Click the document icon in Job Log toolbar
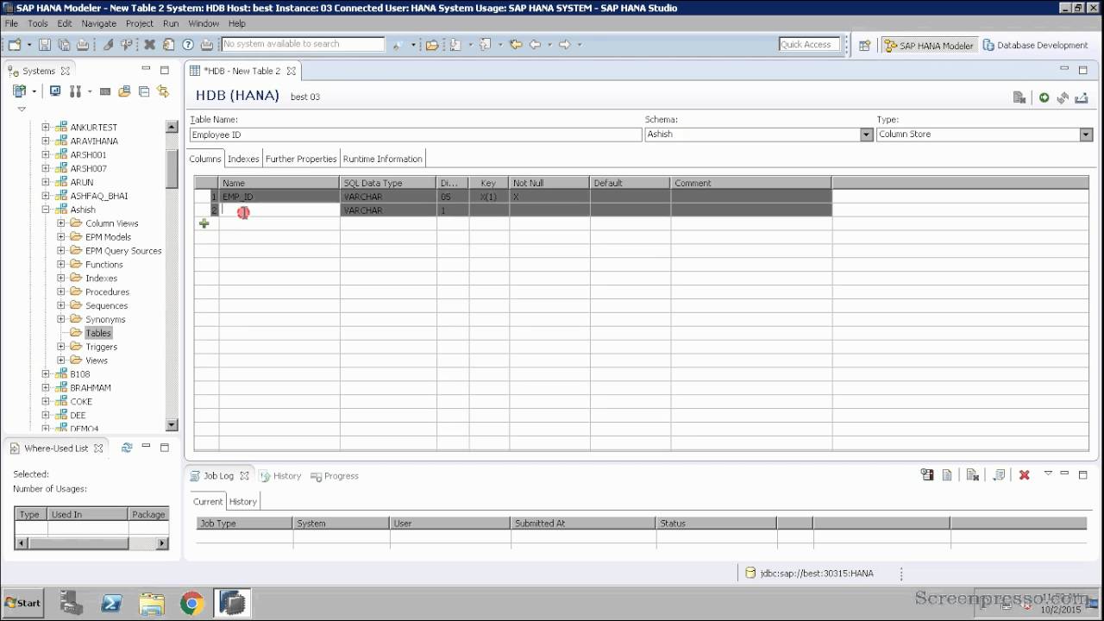Viewport: 1104px width, 621px height. pos(947,475)
